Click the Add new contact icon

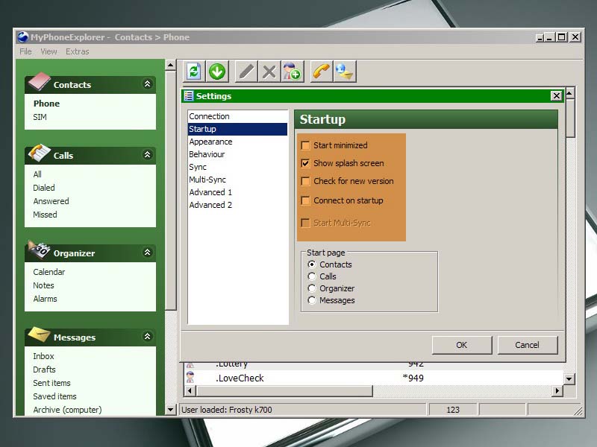coord(292,72)
